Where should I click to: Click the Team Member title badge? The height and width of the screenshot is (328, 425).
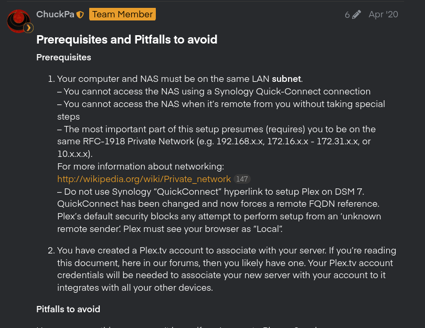[x=122, y=14]
